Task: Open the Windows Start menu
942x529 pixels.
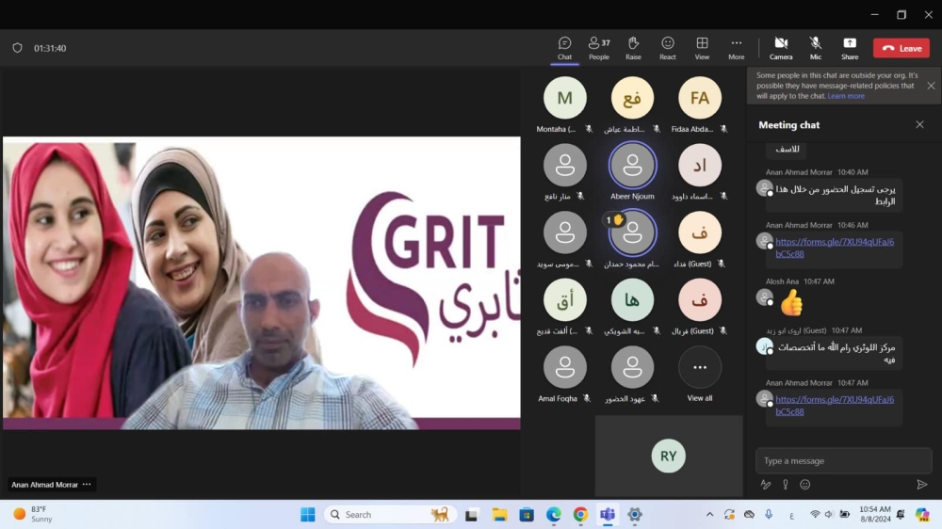Action: [x=308, y=515]
